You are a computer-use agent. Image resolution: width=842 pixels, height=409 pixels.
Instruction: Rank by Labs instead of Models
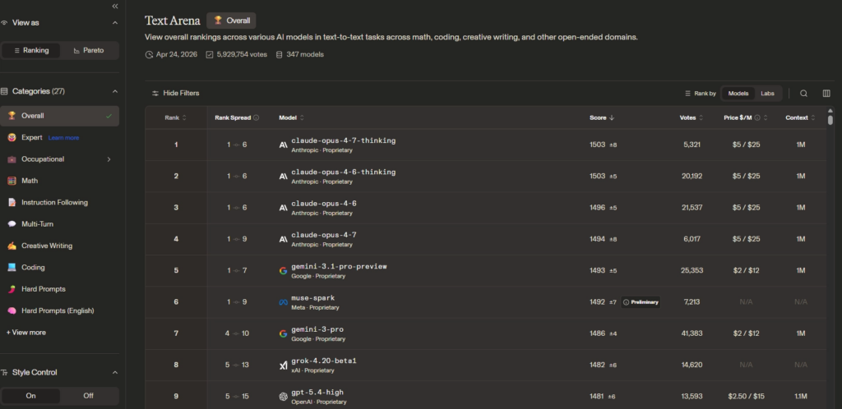(x=767, y=94)
